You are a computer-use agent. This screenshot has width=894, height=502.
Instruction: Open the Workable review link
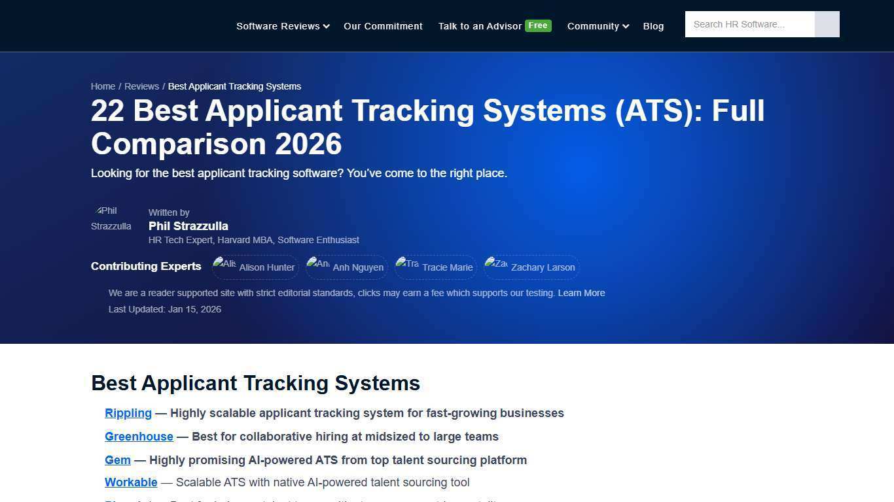131,482
